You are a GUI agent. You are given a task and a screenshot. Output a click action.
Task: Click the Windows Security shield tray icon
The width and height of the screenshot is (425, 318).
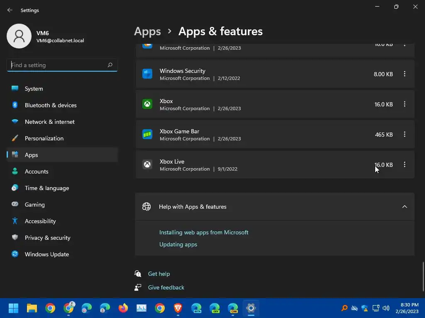click(365, 308)
